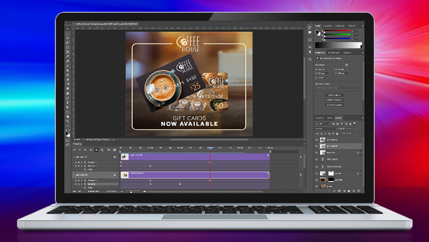This screenshot has height=242, width=429.
Task: Click the lock transparent pixels icon
Action: (321, 133)
